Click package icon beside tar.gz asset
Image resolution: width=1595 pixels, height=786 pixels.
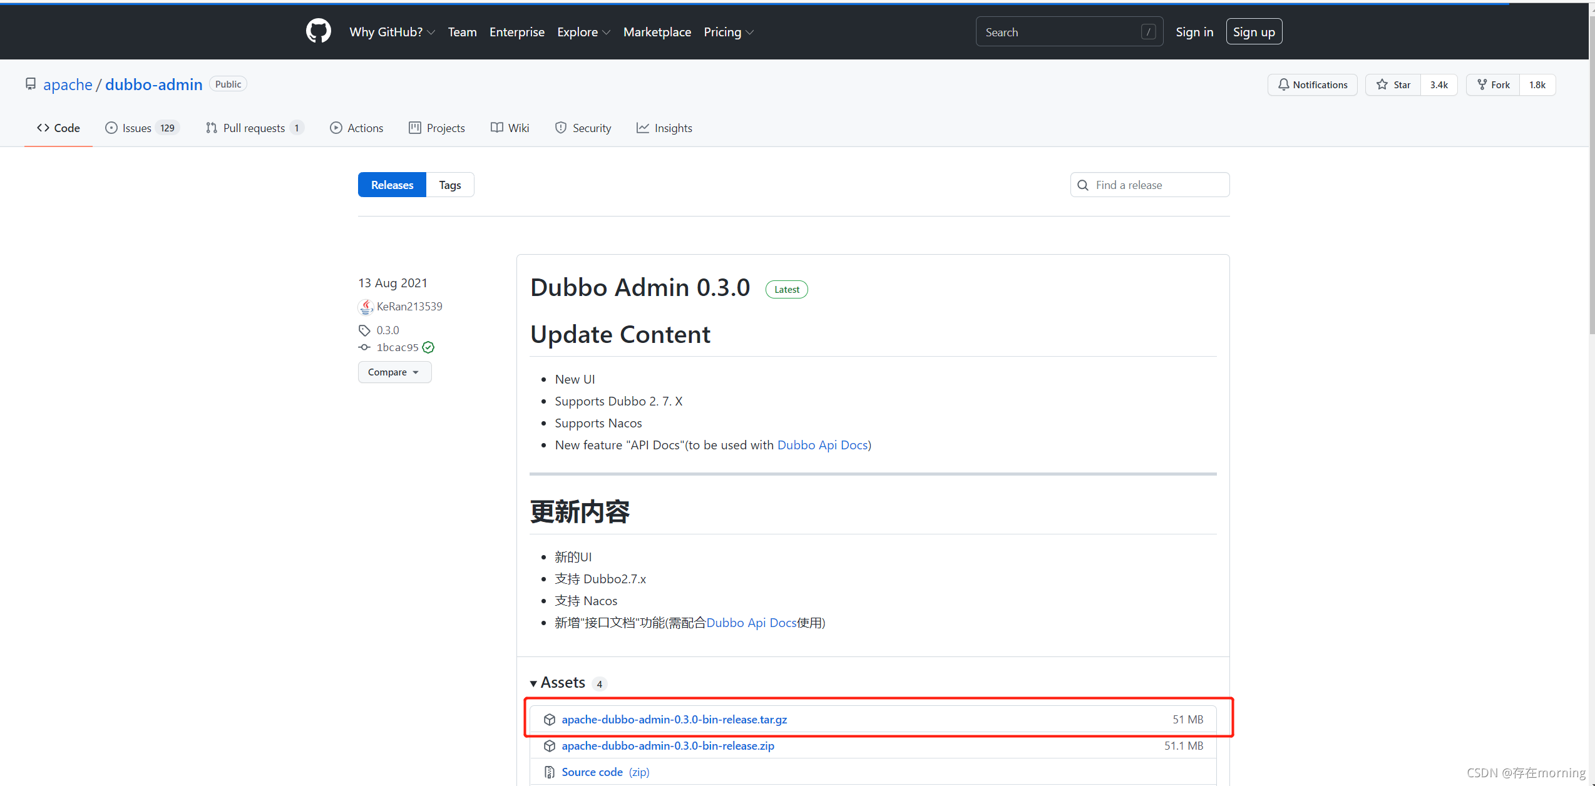pos(549,720)
